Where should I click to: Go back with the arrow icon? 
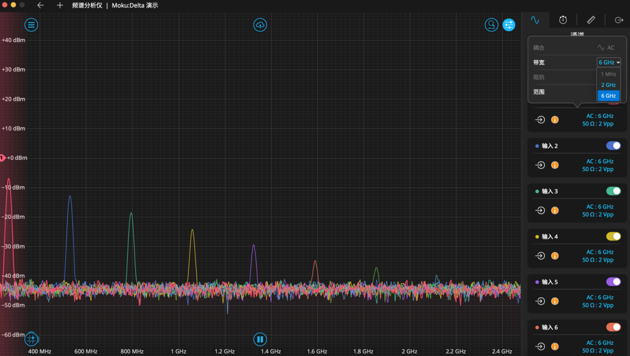pos(40,5)
